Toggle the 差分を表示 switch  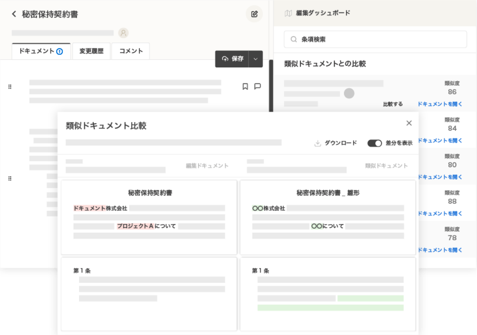click(x=374, y=143)
